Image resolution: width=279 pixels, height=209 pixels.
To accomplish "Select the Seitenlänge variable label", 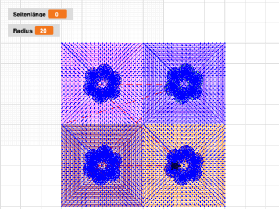I will tap(29, 15).
